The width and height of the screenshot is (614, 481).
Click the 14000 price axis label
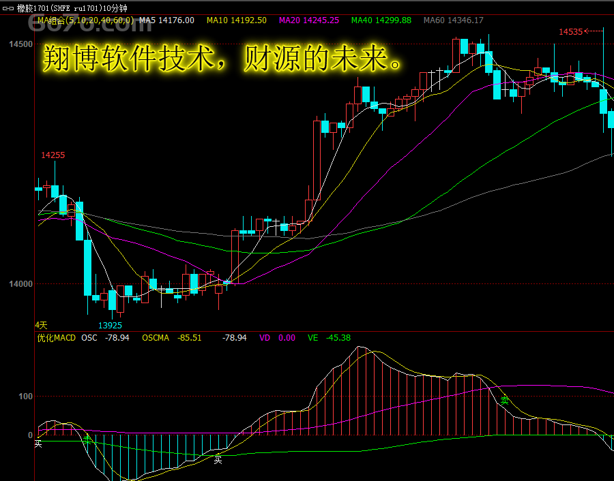click(x=20, y=284)
